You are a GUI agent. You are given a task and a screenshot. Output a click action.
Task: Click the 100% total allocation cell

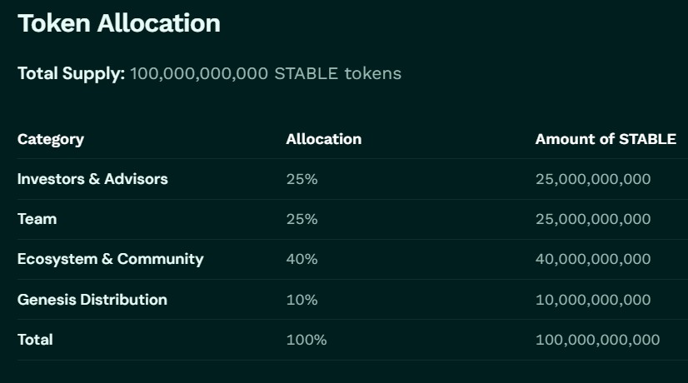click(x=307, y=340)
